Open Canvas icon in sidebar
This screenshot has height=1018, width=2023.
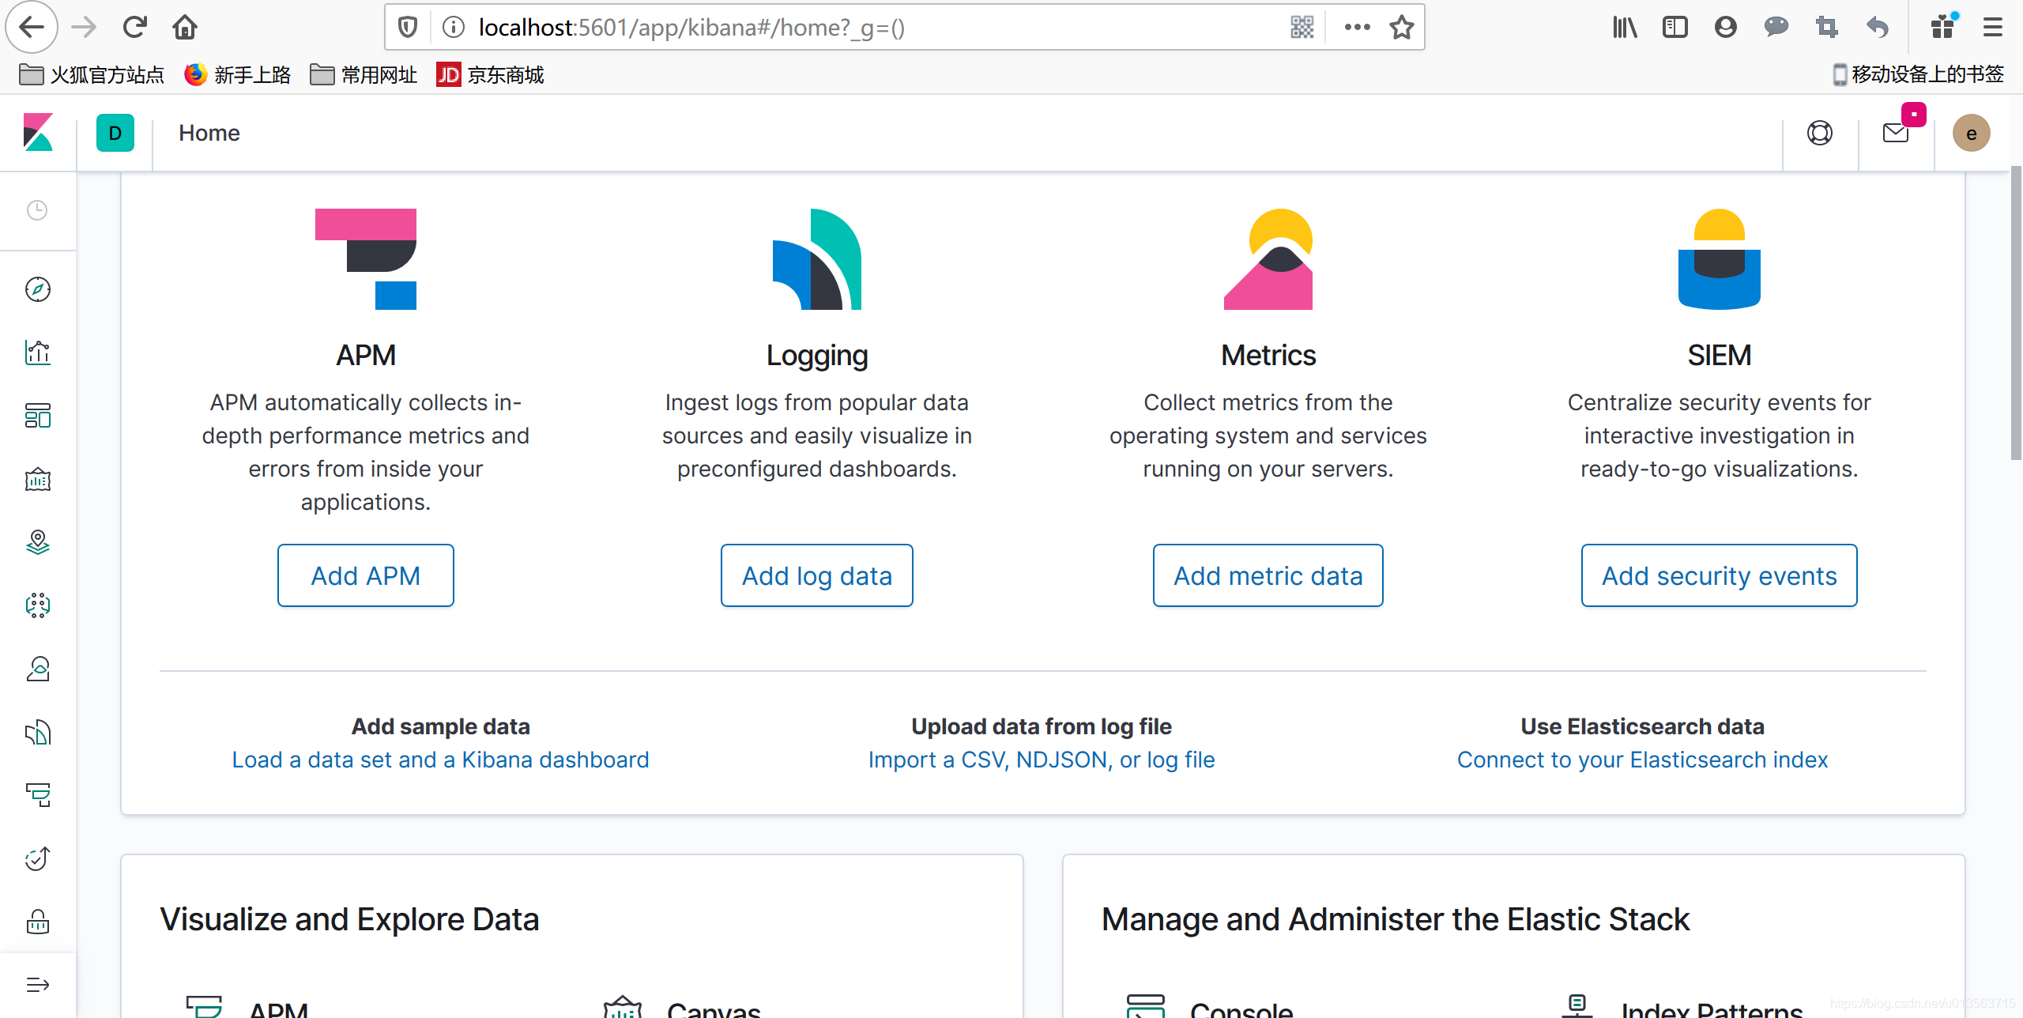tap(37, 479)
